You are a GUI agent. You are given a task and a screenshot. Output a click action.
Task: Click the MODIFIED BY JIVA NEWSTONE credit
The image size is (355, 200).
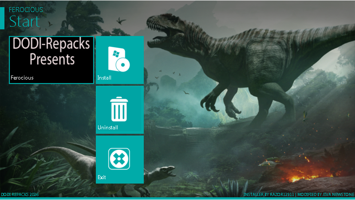[325, 195]
